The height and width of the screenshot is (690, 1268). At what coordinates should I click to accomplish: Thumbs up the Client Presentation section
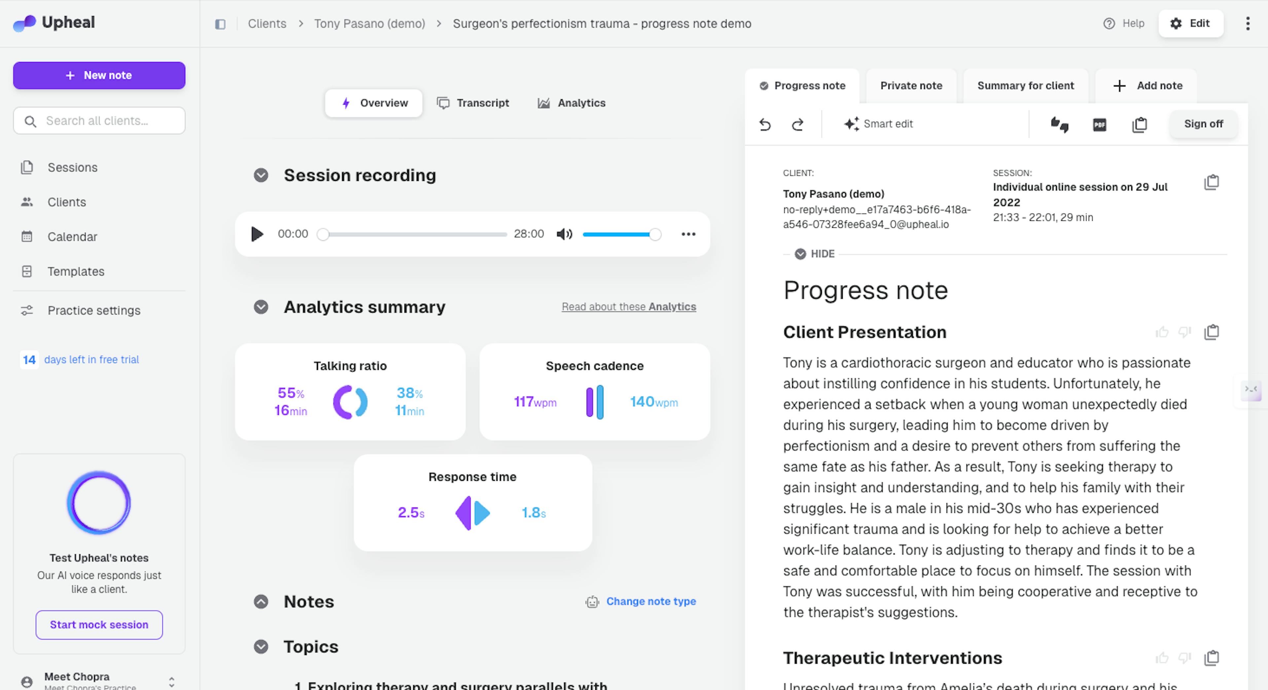tap(1162, 332)
